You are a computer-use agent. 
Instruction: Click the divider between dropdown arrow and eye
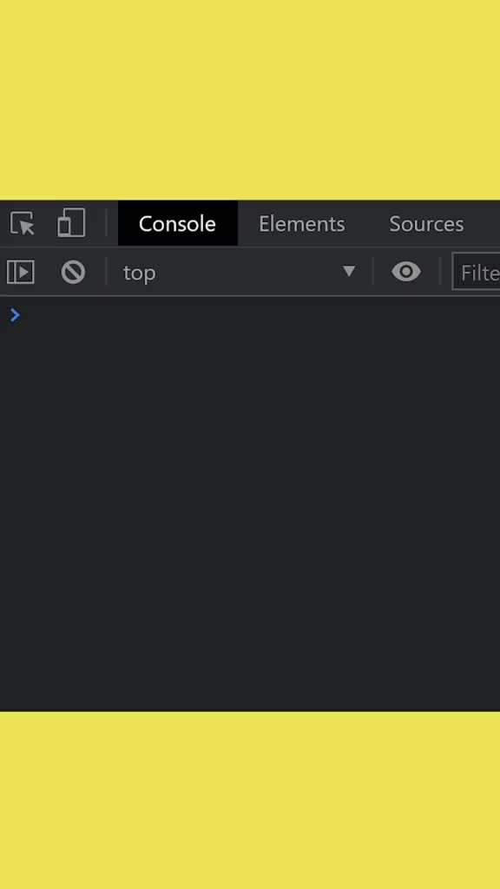click(373, 272)
